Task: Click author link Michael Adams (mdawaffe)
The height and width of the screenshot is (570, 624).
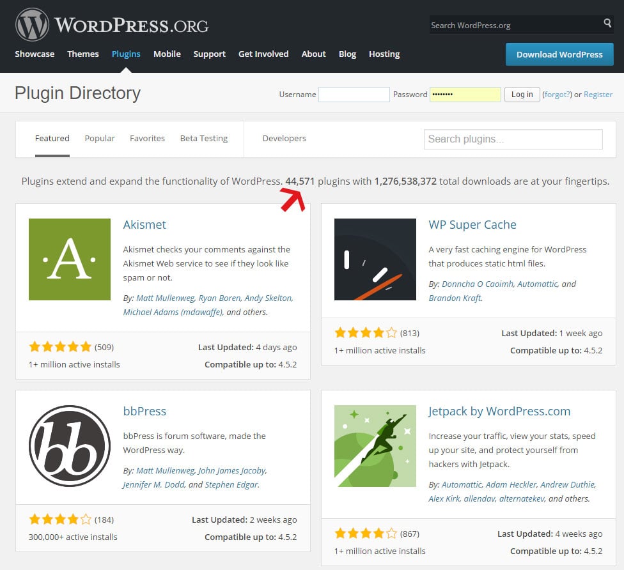Action: 173,312
